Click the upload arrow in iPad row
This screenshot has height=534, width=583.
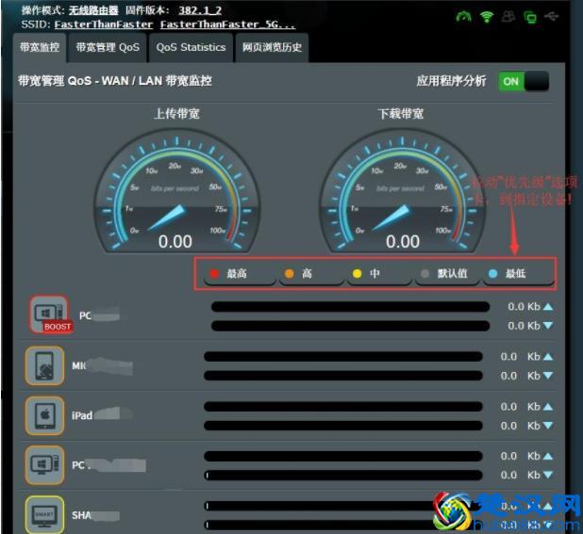click(x=548, y=407)
